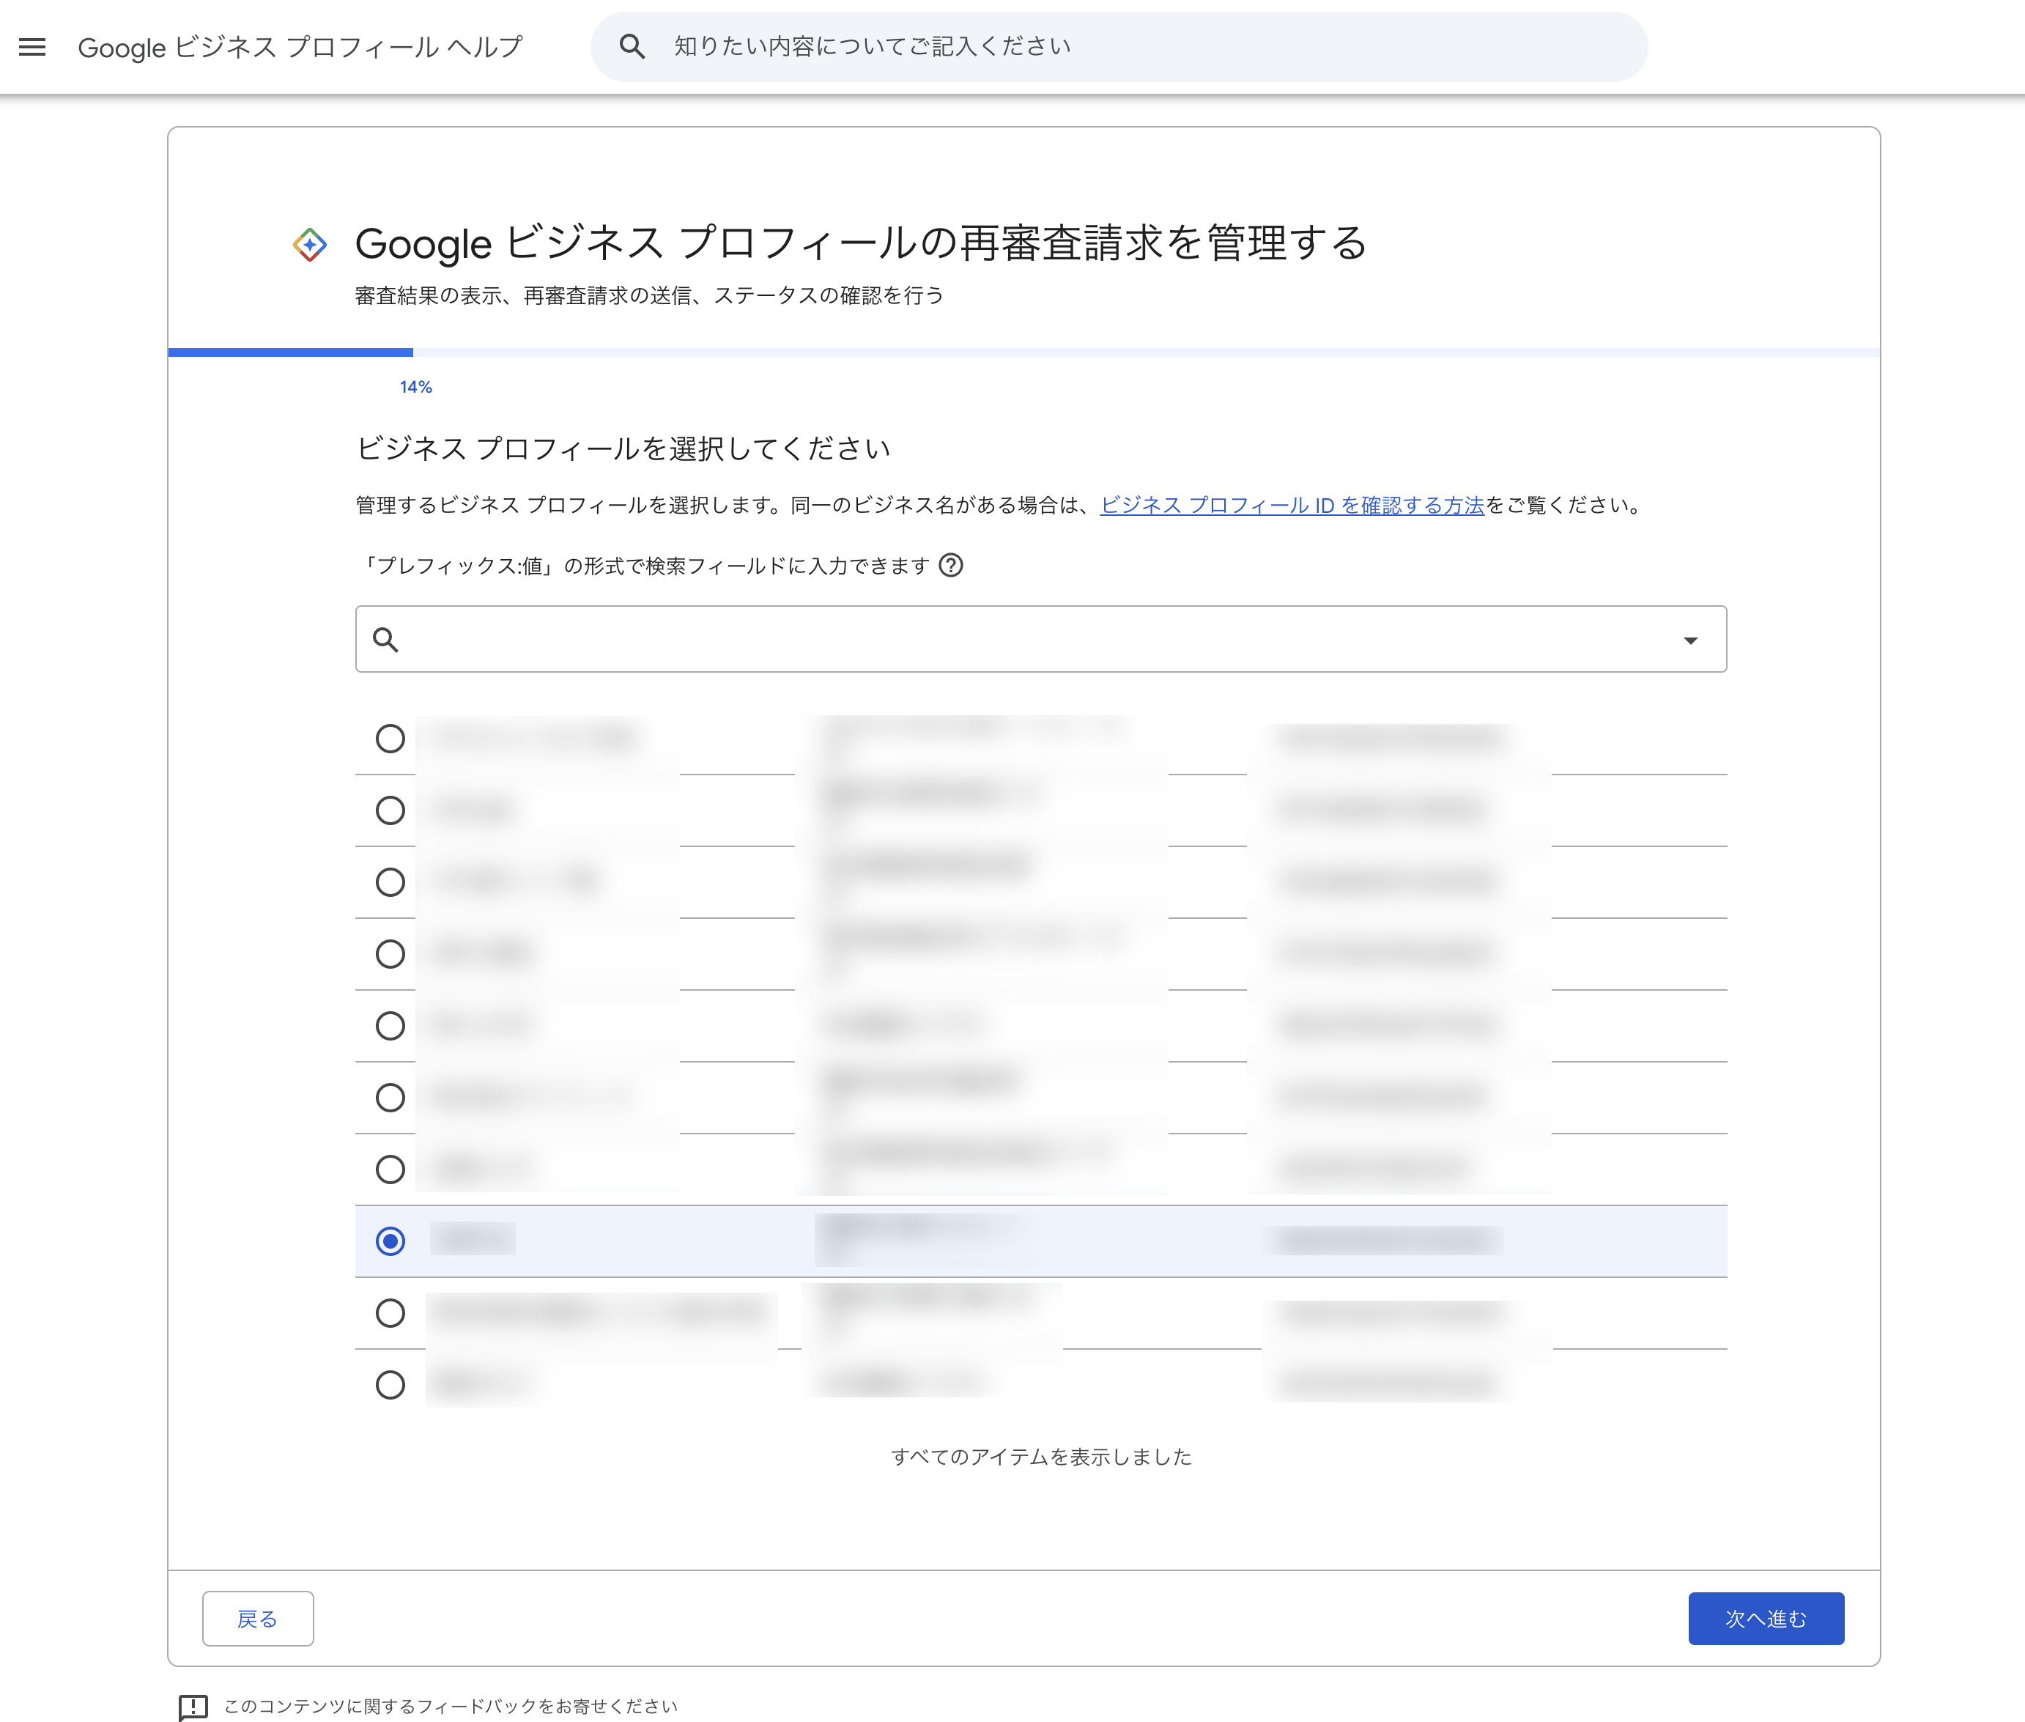Select the ninth business profile radio button
2025x1722 pixels.
[390, 1313]
